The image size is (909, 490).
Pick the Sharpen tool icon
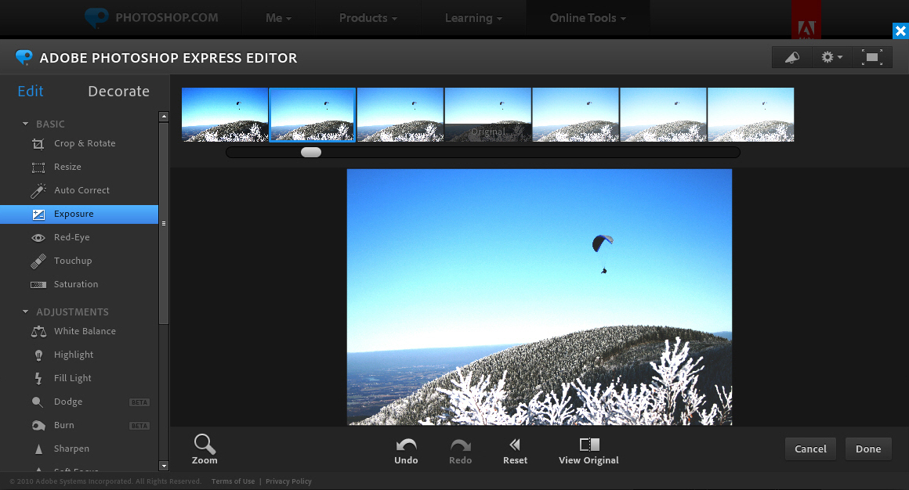coord(39,449)
